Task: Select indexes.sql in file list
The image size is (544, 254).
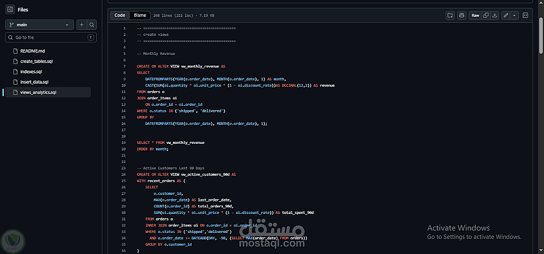Action: 31,72
